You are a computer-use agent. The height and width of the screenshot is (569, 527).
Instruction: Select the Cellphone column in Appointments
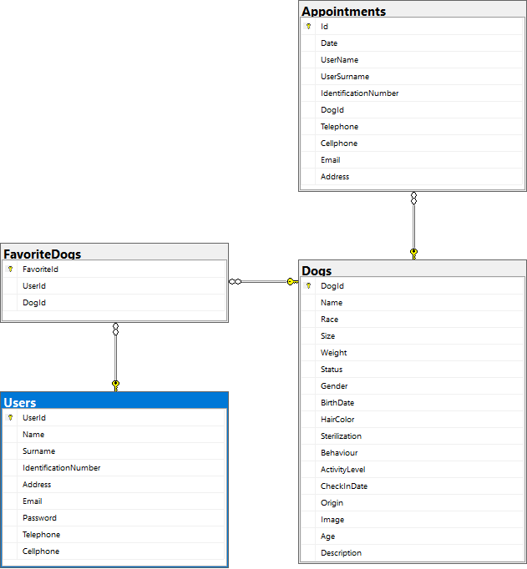click(412, 143)
